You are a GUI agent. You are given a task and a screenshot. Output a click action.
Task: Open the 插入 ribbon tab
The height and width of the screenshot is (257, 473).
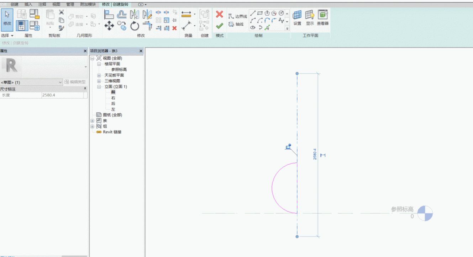pos(28,4)
